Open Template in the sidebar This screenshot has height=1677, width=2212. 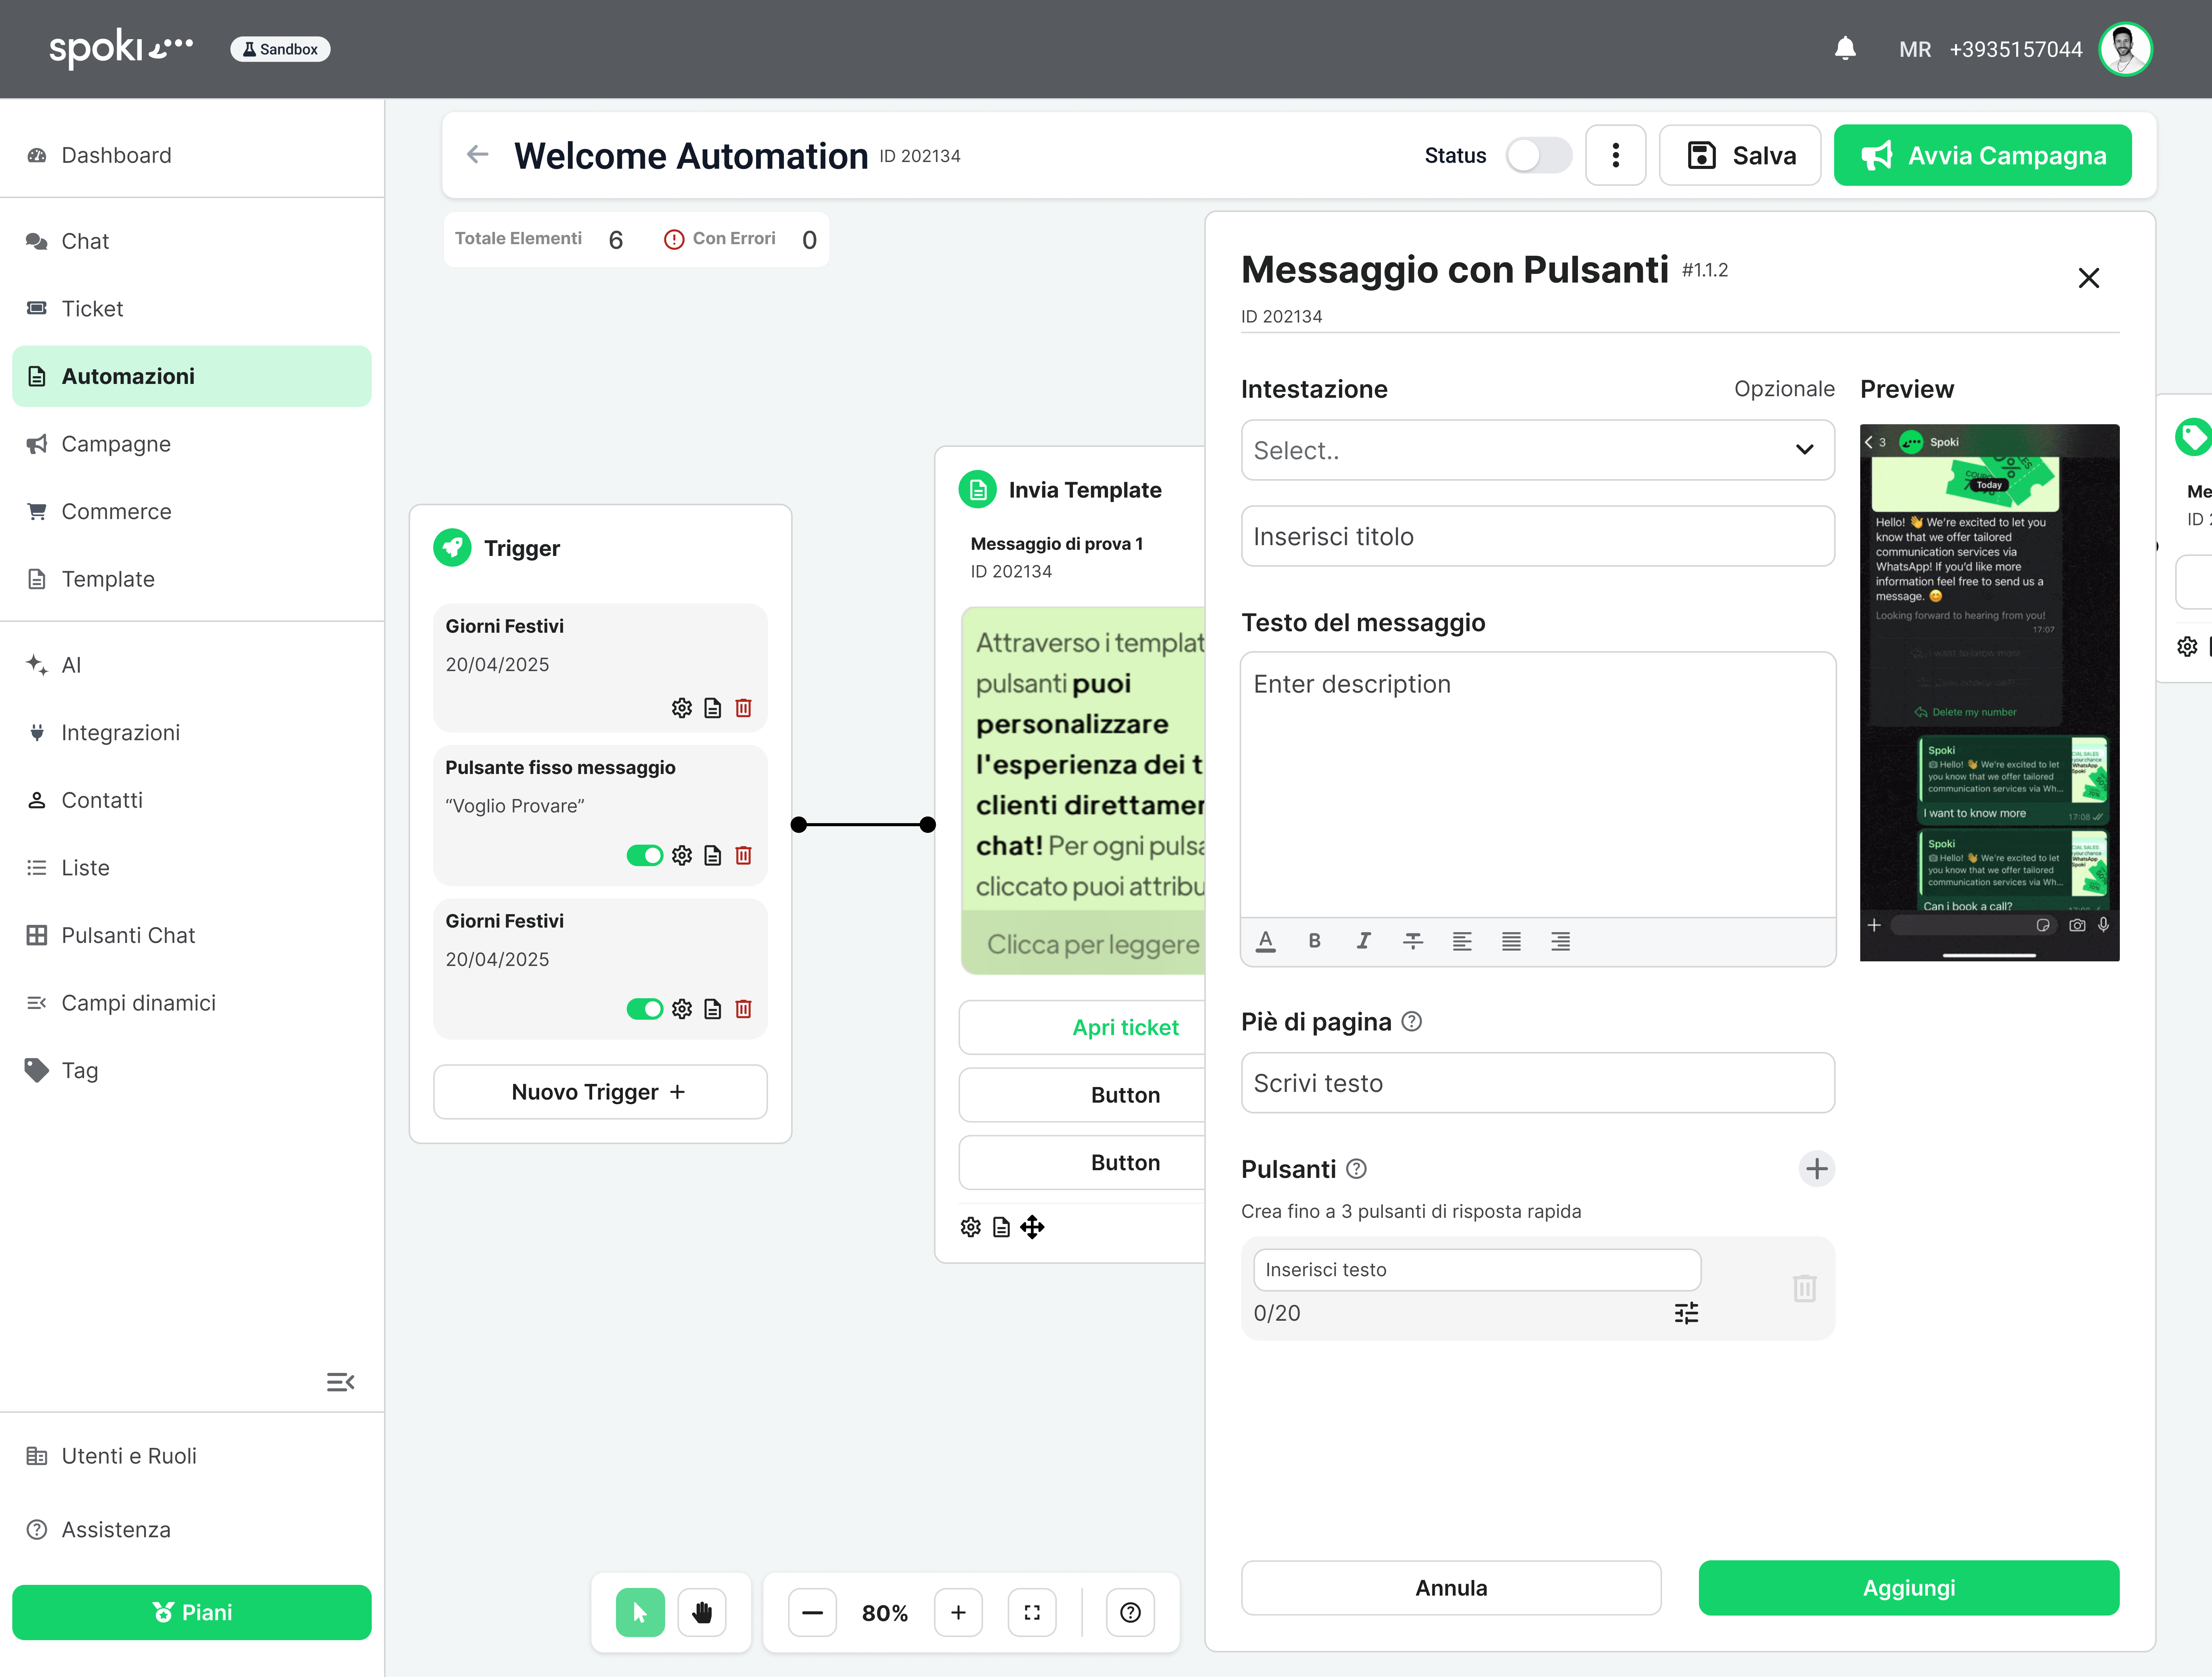(192, 579)
